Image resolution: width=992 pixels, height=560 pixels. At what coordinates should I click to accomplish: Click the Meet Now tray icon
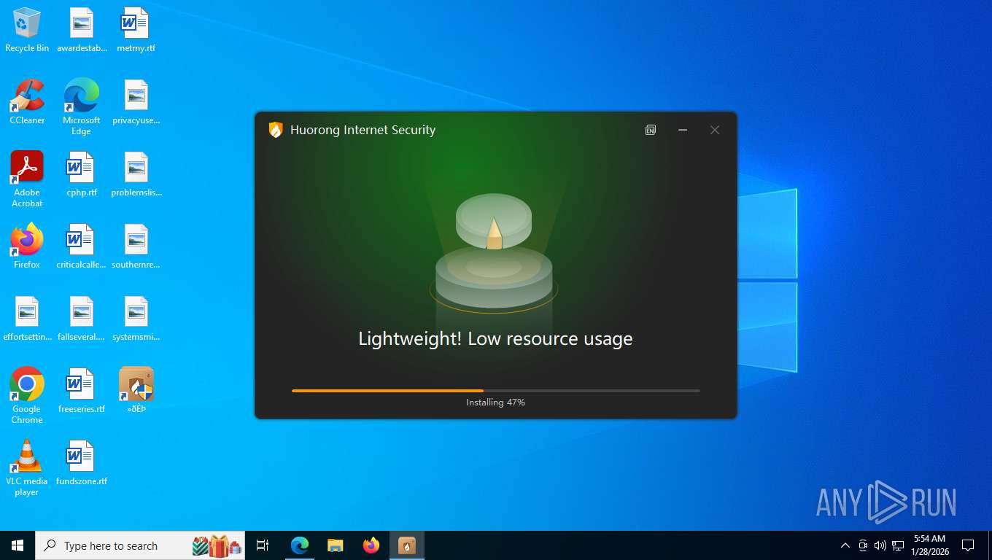(x=863, y=545)
